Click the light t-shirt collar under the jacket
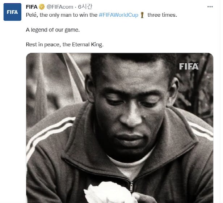This screenshot has height=203, width=223. [x=130, y=166]
